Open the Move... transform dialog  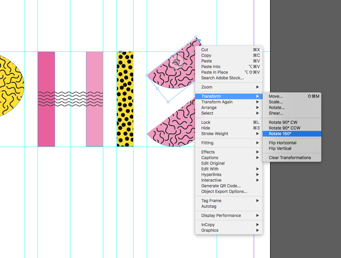[276, 96]
